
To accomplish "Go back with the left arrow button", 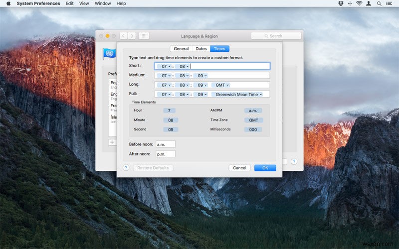I will click(123, 36).
